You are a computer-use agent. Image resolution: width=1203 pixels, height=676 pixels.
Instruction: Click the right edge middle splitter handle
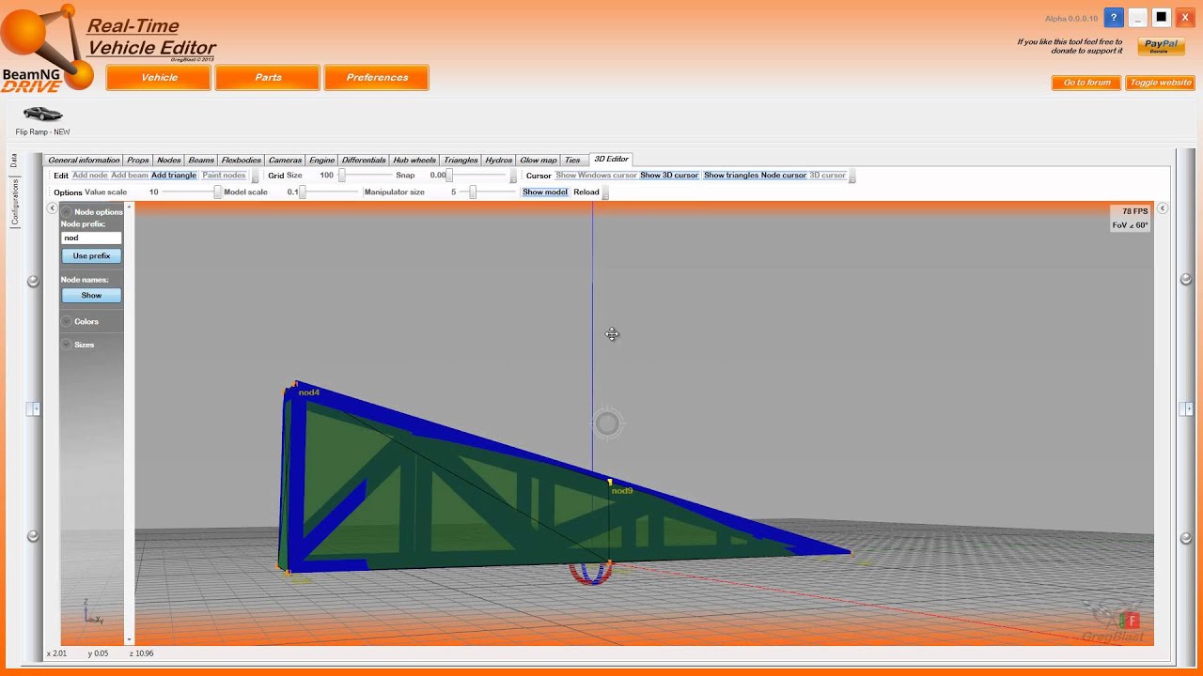coord(1187,408)
